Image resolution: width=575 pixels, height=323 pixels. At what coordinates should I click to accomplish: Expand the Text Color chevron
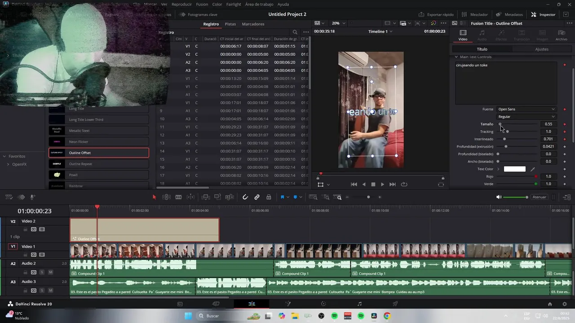[x=498, y=169]
